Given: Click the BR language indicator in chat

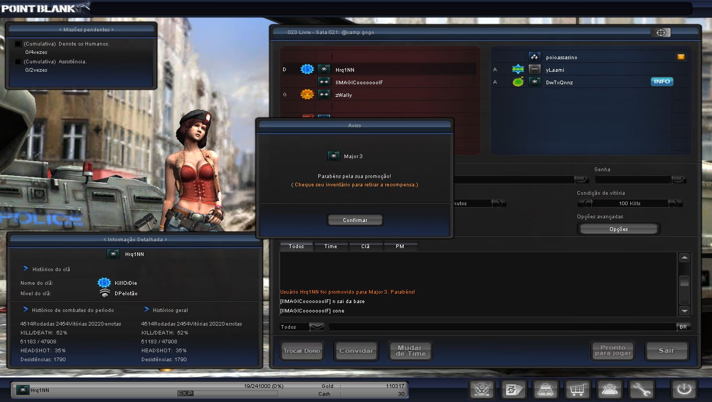Looking at the screenshot, I should coord(683,327).
